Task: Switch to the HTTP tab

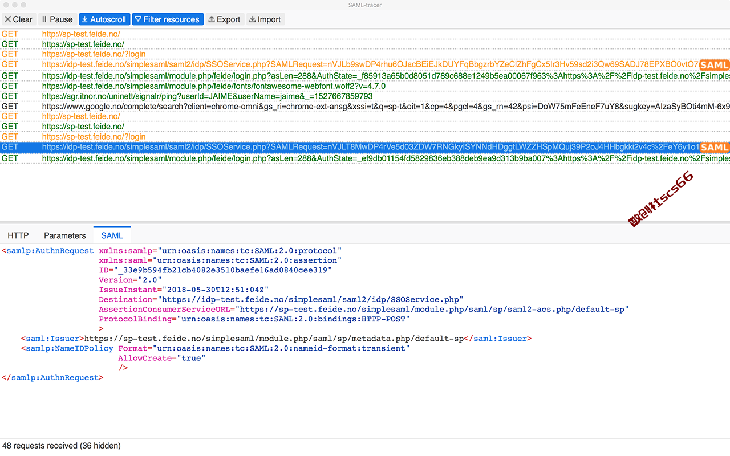Action: pyautogui.click(x=18, y=235)
